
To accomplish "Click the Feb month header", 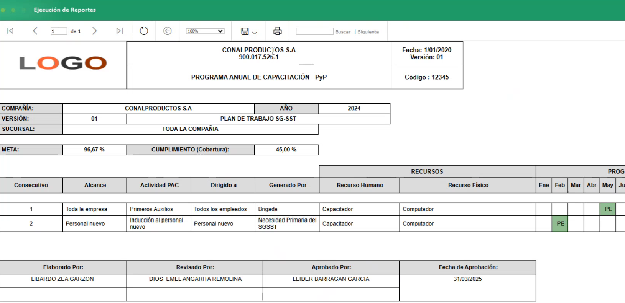I will point(560,185).
